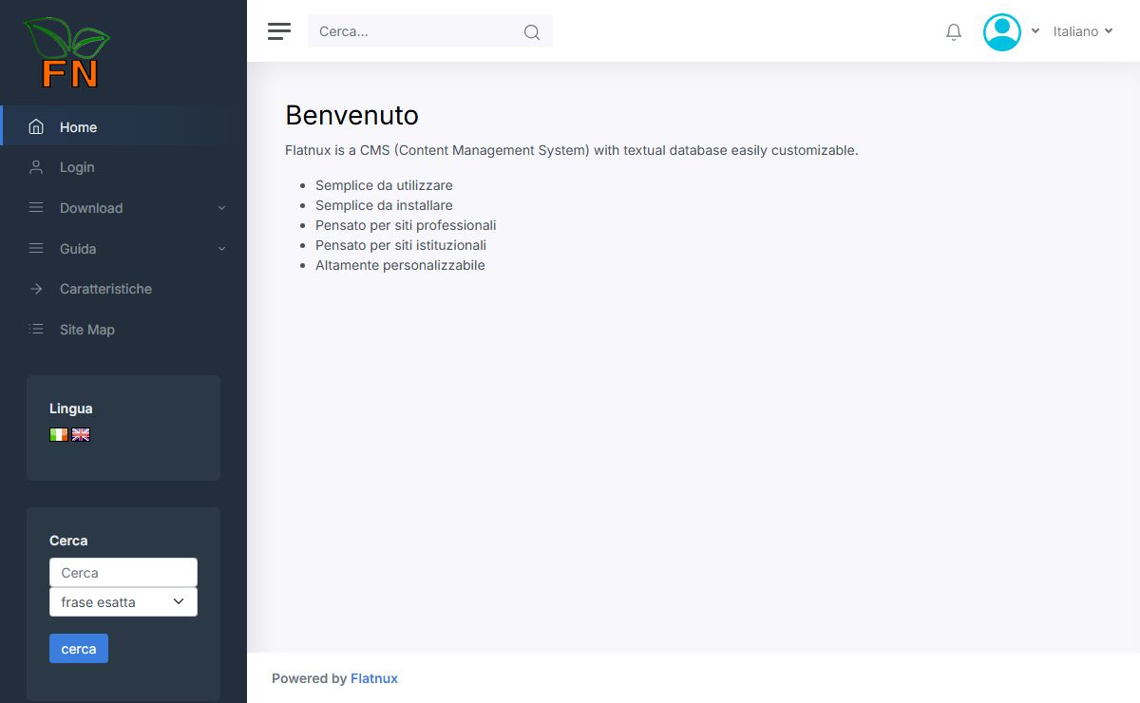This screenshot has width=1140, height=703.
Task: Go to Home in sidebar
Action: (123, 126)
